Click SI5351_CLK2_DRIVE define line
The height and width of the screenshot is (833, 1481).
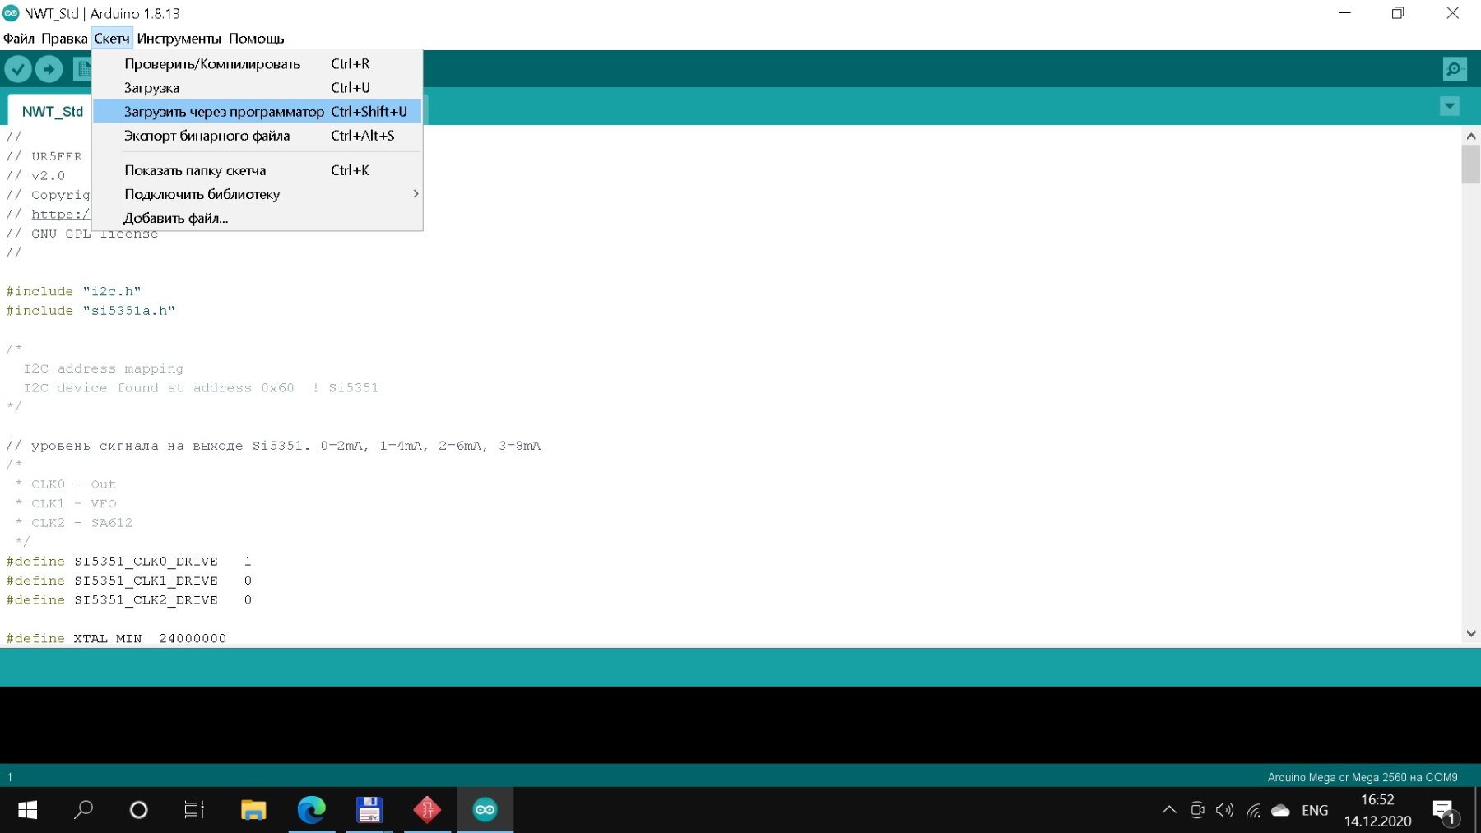129,600
